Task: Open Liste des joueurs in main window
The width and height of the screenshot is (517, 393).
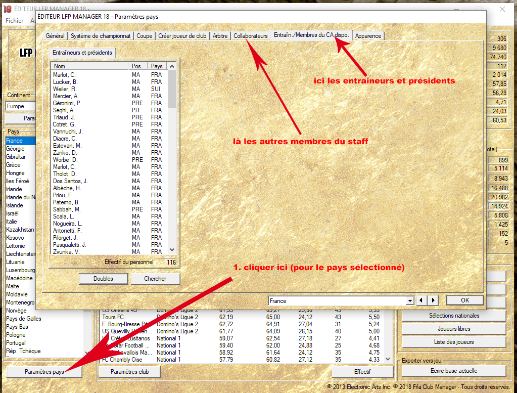Action: click(454, 342)
